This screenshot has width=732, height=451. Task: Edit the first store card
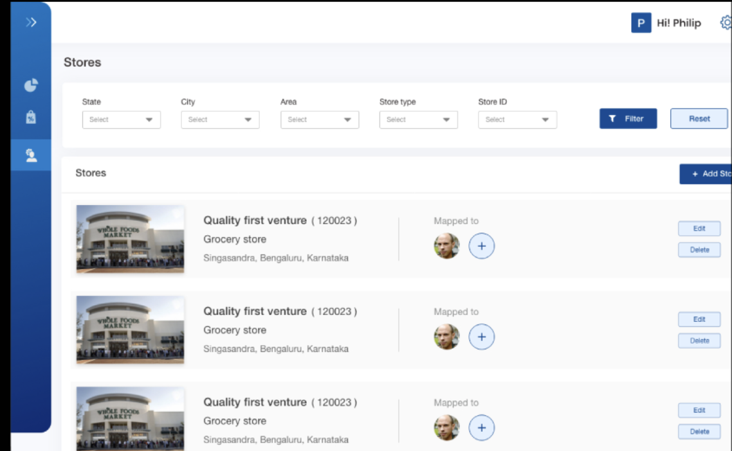[x=699, y=229]
